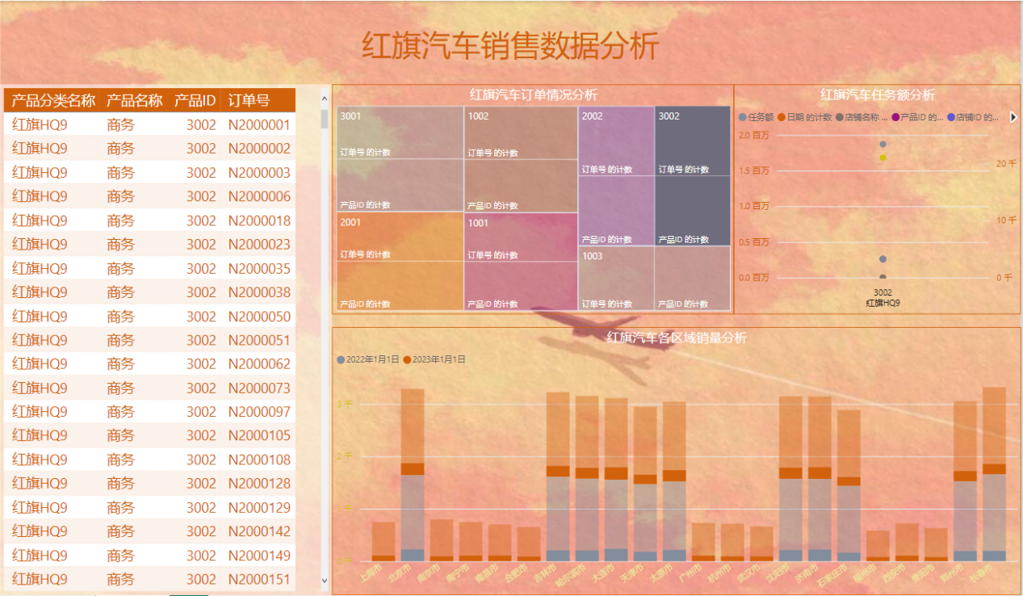This screenshot has width=1023, height=596.
Task: Select treemap tile 3002 产品ID 的计数
Action: click(x=693, y=211)
